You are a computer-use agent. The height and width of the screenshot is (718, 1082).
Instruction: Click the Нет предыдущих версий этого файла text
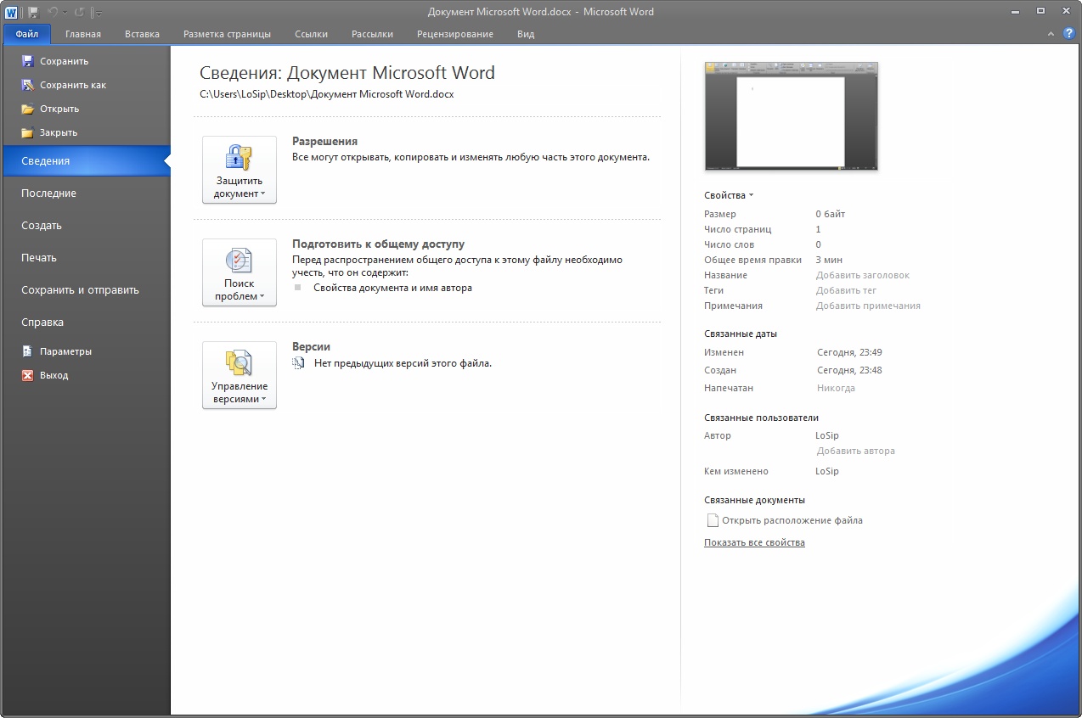403,363
